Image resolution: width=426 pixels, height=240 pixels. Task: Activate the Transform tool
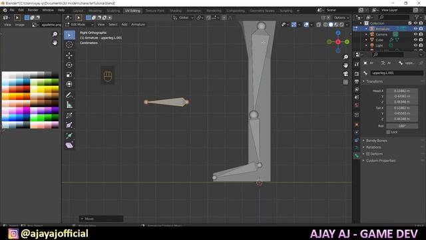[x=69, y=84]
